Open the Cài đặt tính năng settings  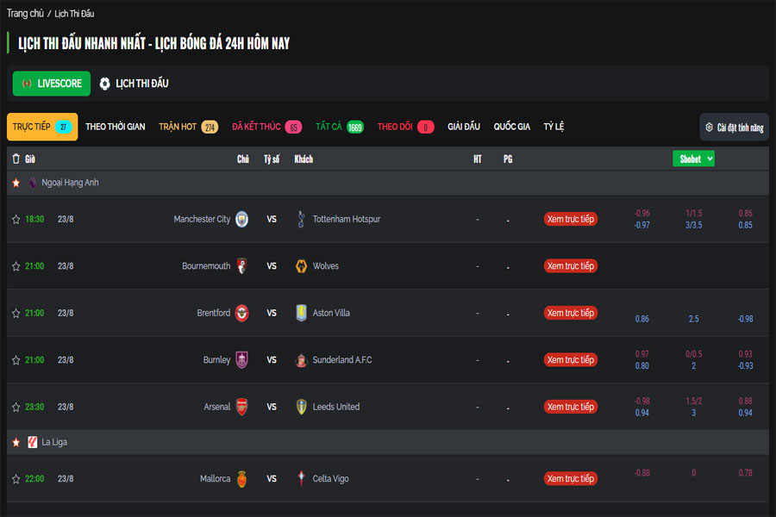click(x=734, y=127)
